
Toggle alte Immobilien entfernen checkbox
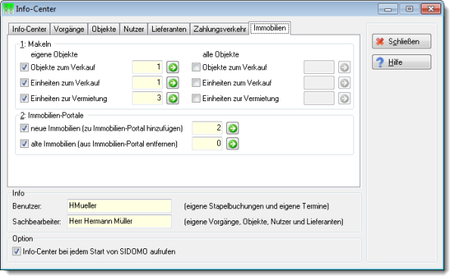[24, 143]
